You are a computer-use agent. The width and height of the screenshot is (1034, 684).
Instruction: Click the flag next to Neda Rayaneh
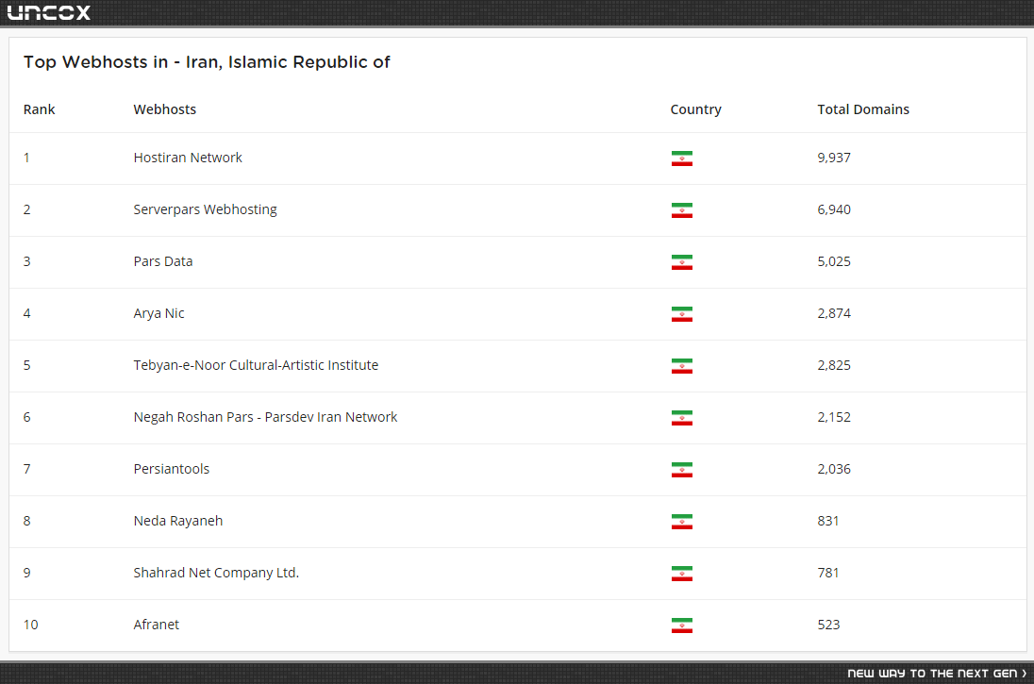pyautogui.click(x=682, y=522)
